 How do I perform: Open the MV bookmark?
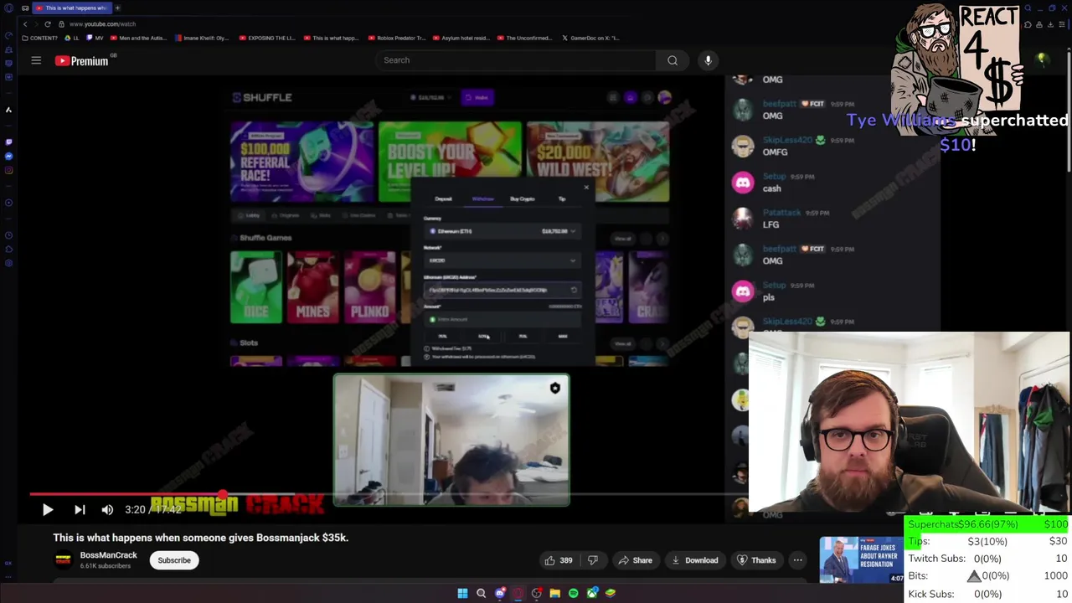click(x=95, y=38)
